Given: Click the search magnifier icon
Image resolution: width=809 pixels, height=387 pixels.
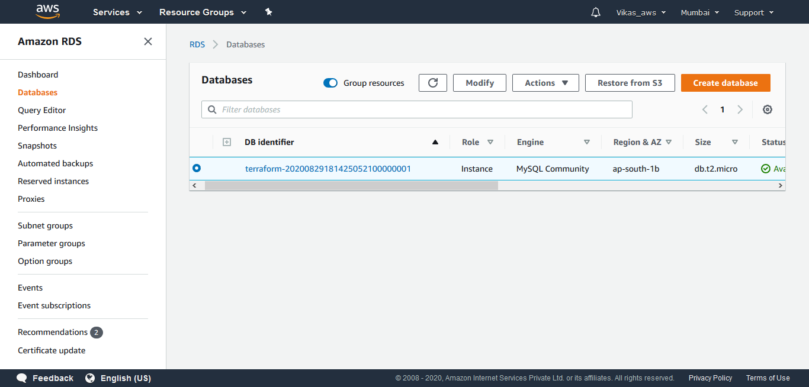Looking at the screenshot, I should pyautogui.click(x=212, y=109).
